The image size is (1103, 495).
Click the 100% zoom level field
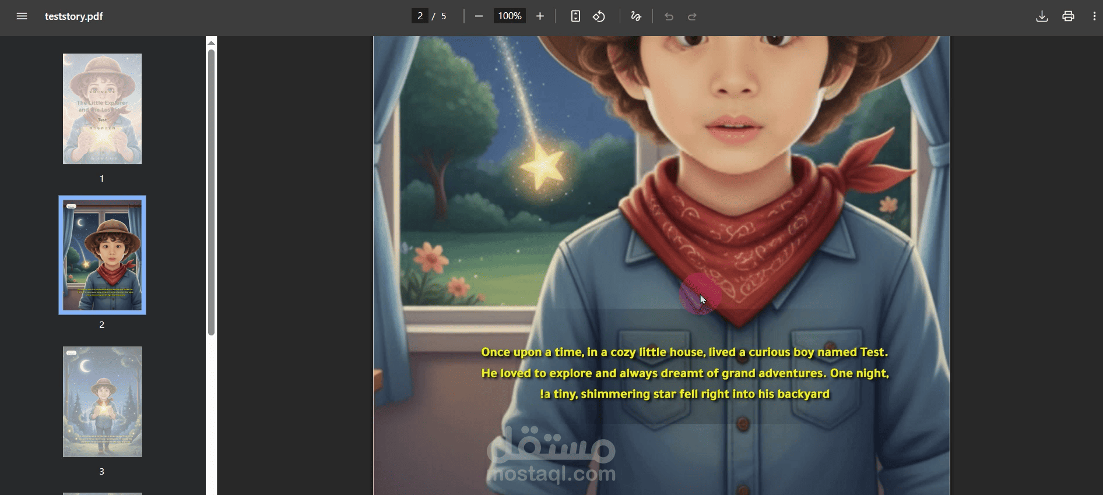(510, 16)
